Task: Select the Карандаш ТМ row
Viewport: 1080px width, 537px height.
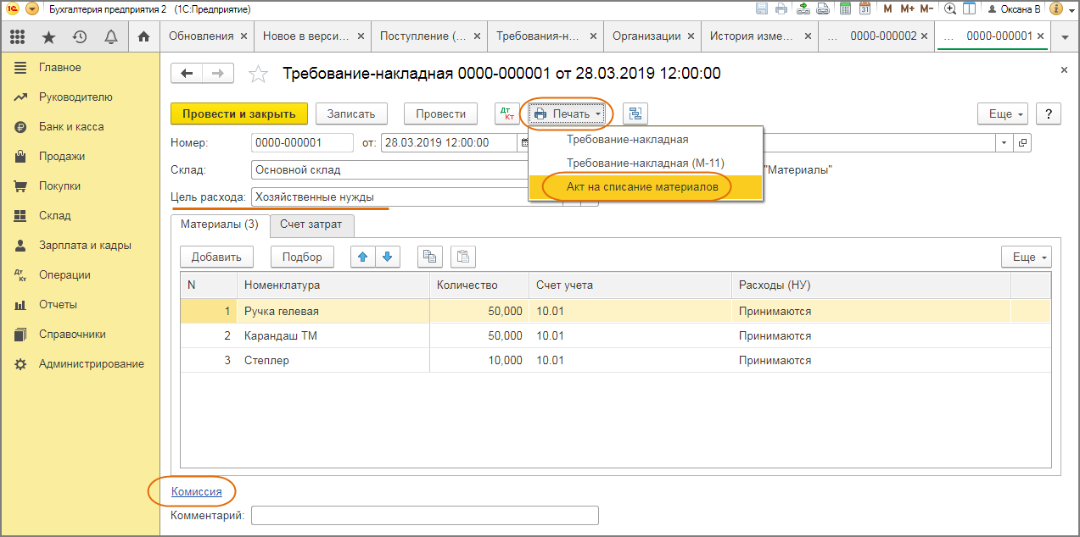Action: (x=615, y=335)
